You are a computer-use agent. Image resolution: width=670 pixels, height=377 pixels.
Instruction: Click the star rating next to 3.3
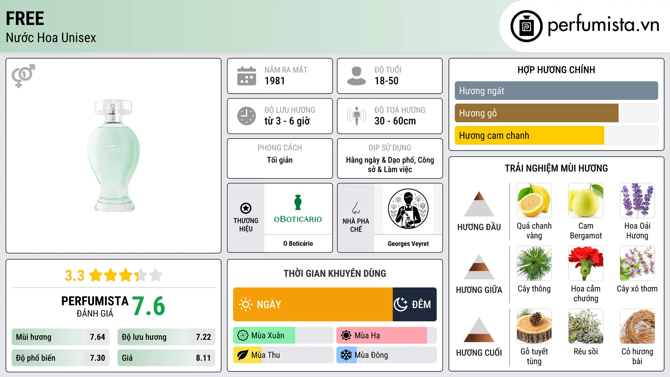[126, 275]
